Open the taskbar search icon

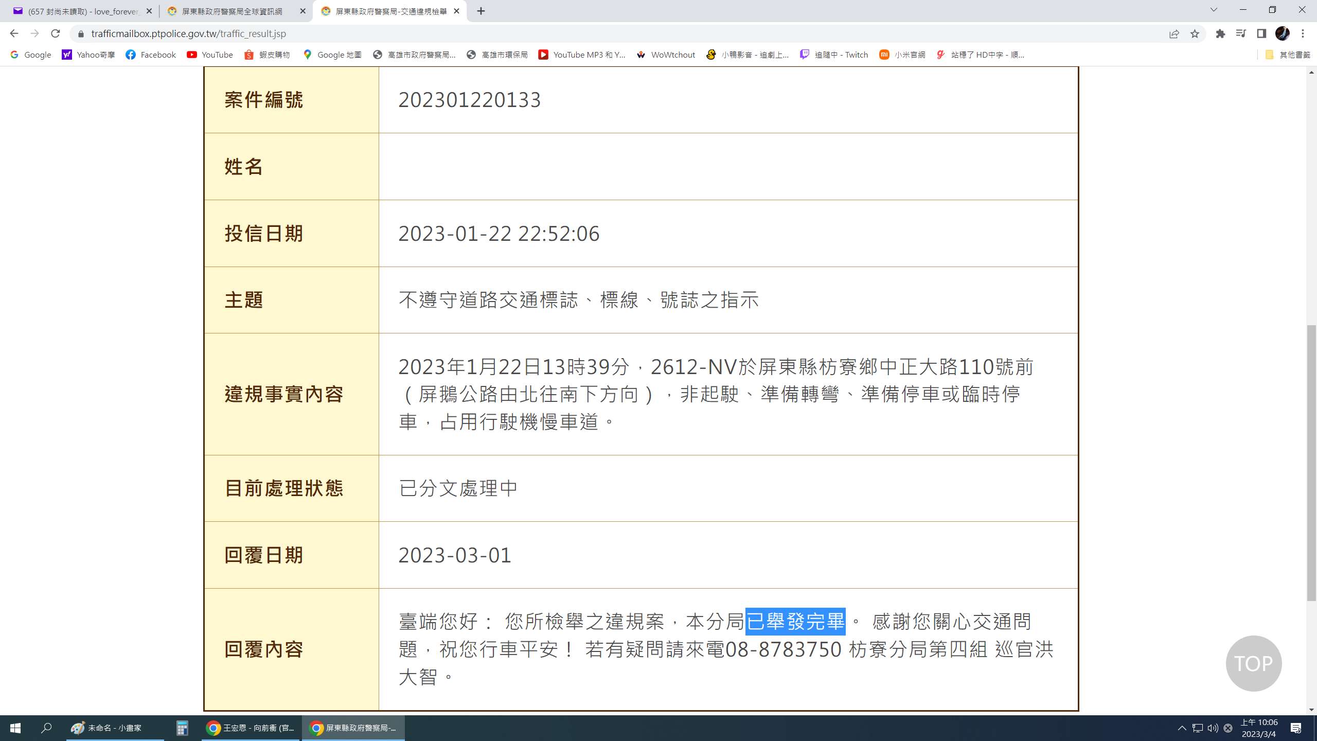coord(46,728)
